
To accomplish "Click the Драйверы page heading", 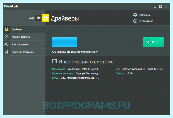I will pos(65,18).
